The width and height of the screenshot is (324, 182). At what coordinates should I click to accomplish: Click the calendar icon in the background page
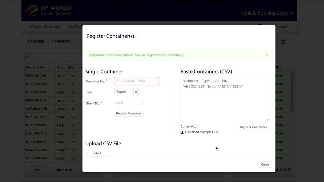[x=282, y=42]
